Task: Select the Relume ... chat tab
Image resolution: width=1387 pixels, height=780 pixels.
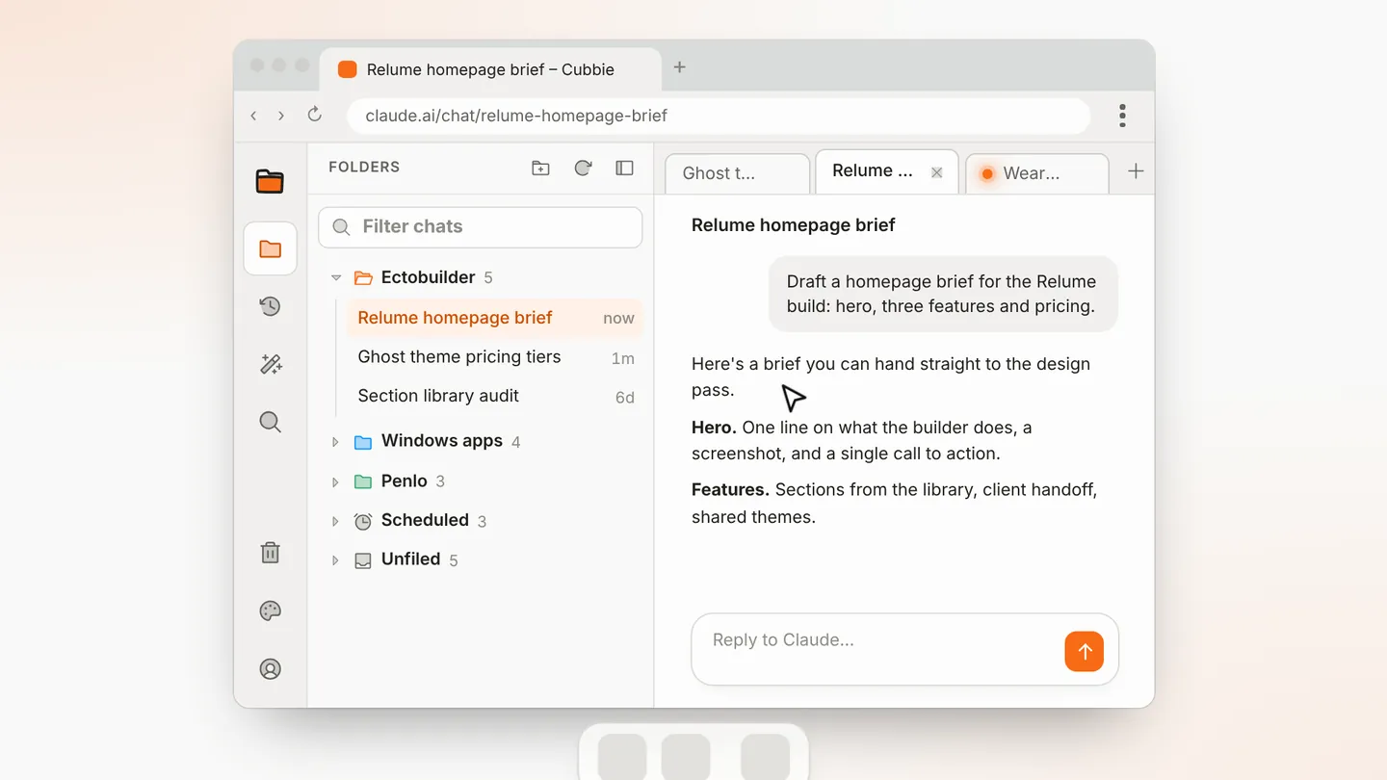Action: coord(886,171)
